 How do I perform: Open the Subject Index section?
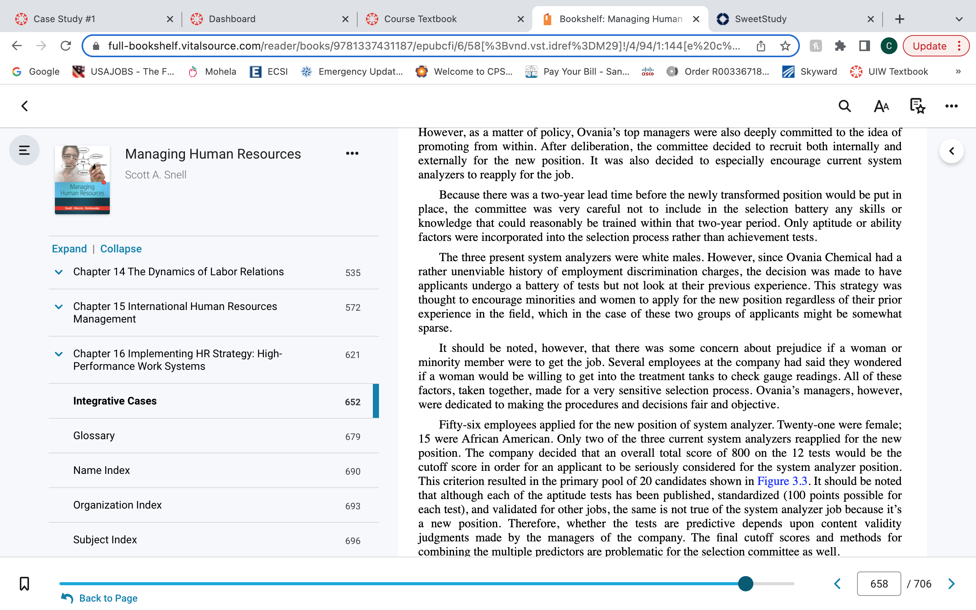214,540
